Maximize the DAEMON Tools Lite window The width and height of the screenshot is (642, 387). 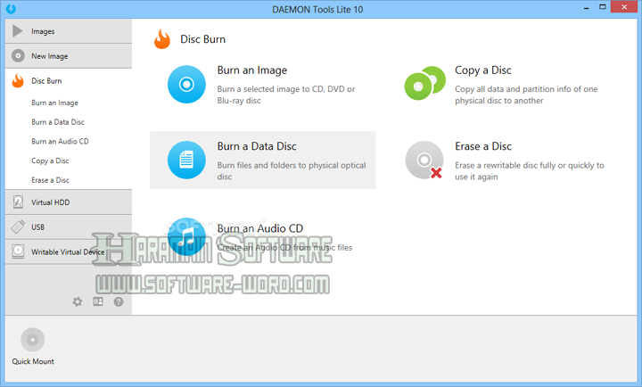tap(602, 7)
